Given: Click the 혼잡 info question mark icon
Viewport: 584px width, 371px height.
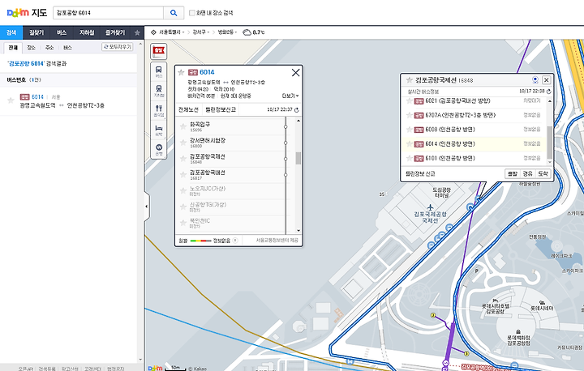Looking at the screenshot, I should point(235,241).
